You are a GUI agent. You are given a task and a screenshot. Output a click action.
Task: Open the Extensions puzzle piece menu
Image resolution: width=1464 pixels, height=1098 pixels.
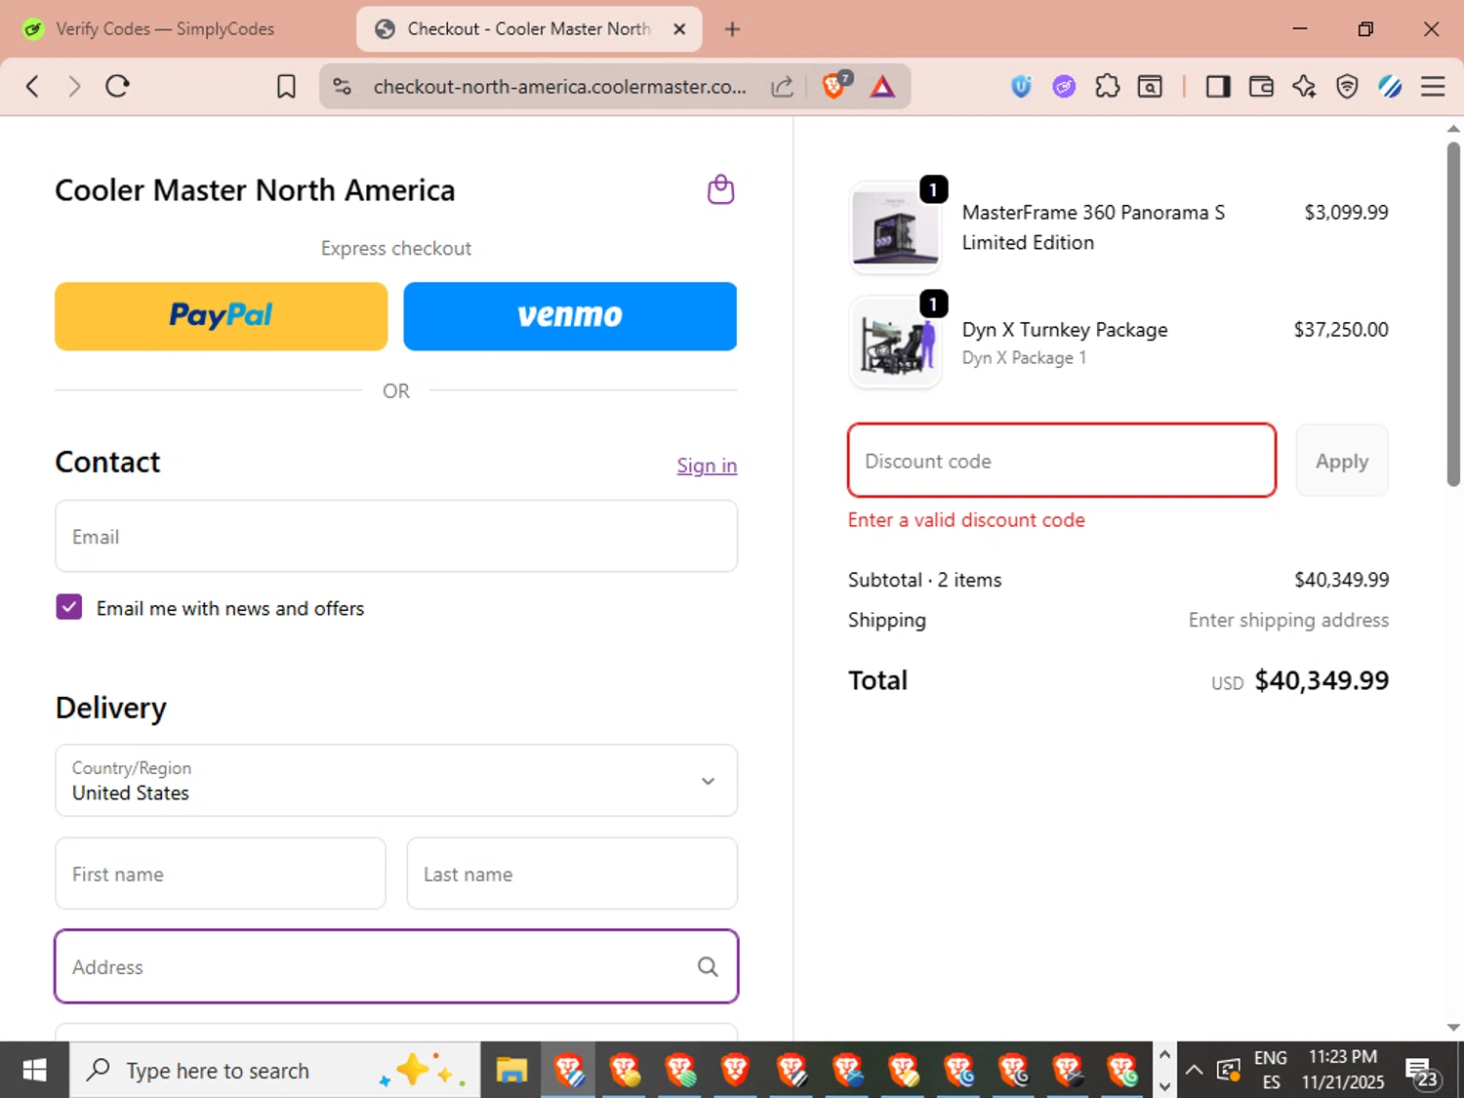pos(1107,87)
